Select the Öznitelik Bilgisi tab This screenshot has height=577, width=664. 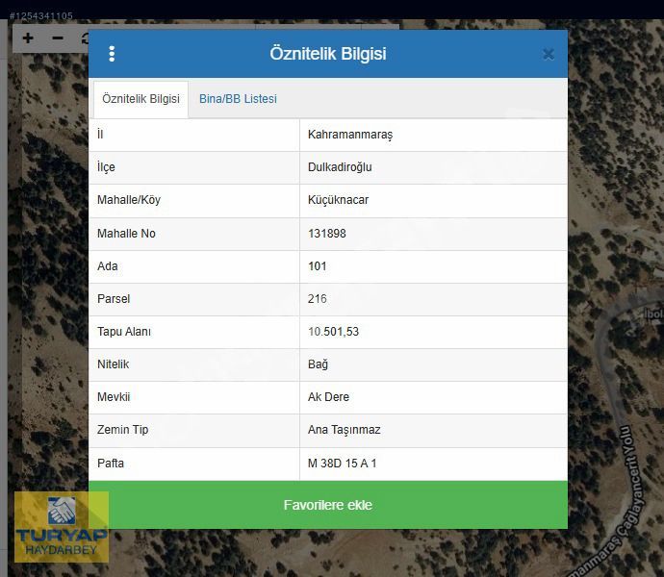pyautogui.click(x=140, y=99)
